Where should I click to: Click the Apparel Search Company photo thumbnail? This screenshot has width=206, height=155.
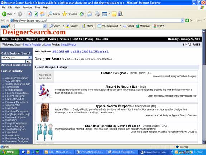click(x=45, y=113)
